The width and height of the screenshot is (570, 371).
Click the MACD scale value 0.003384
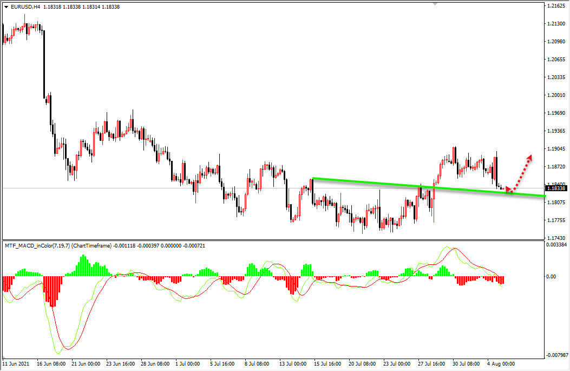[x=556, y=245]
